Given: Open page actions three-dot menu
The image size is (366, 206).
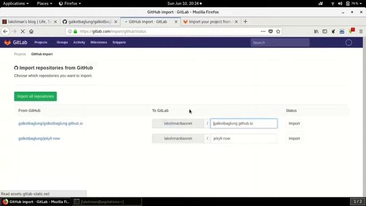Looking at the screenshot, I should (263, 31).
